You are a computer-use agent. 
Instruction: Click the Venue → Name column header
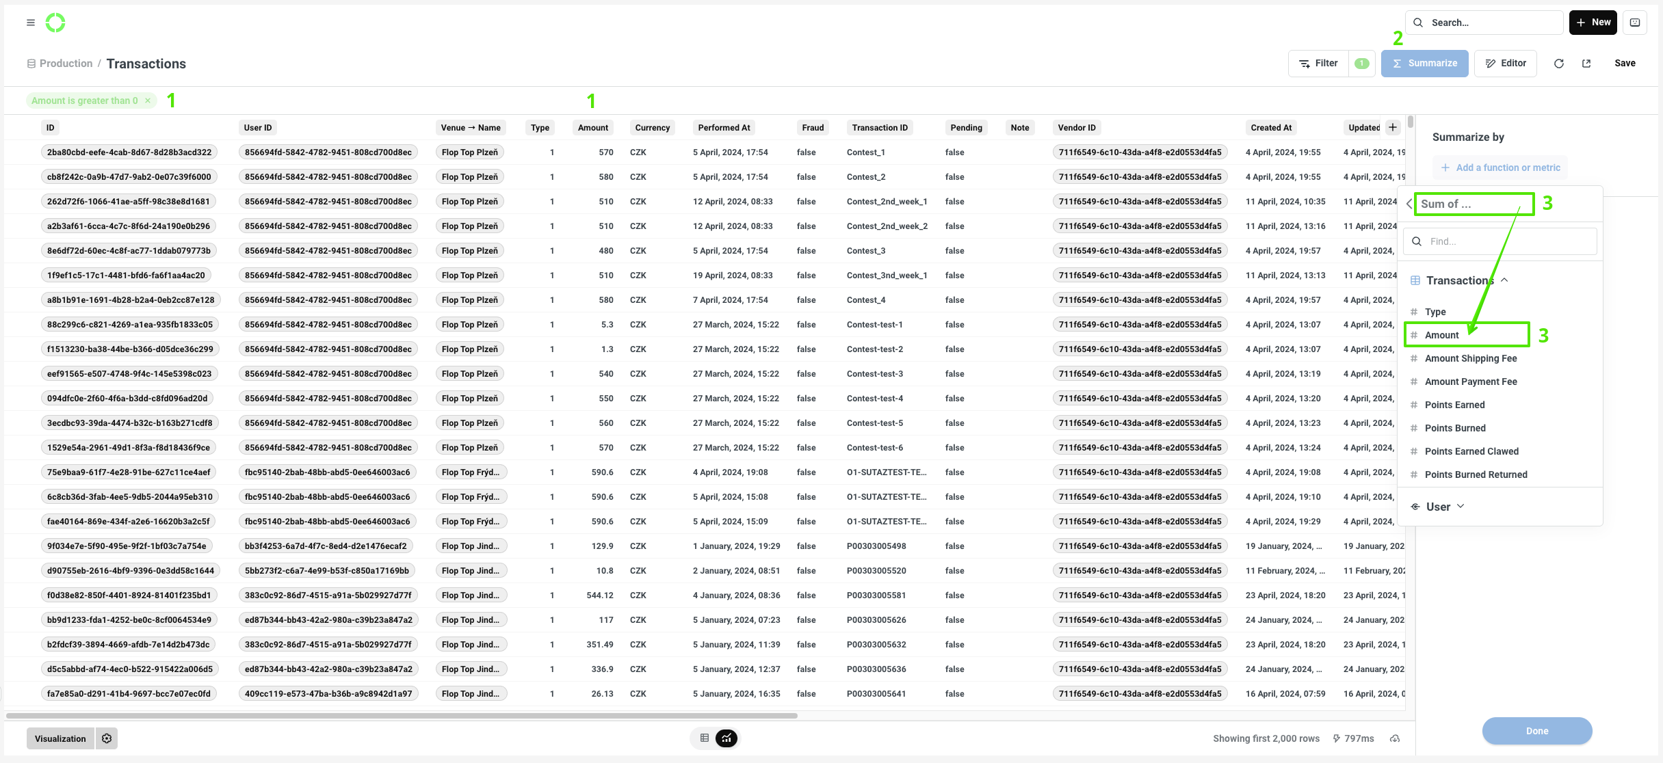(471, 127)
